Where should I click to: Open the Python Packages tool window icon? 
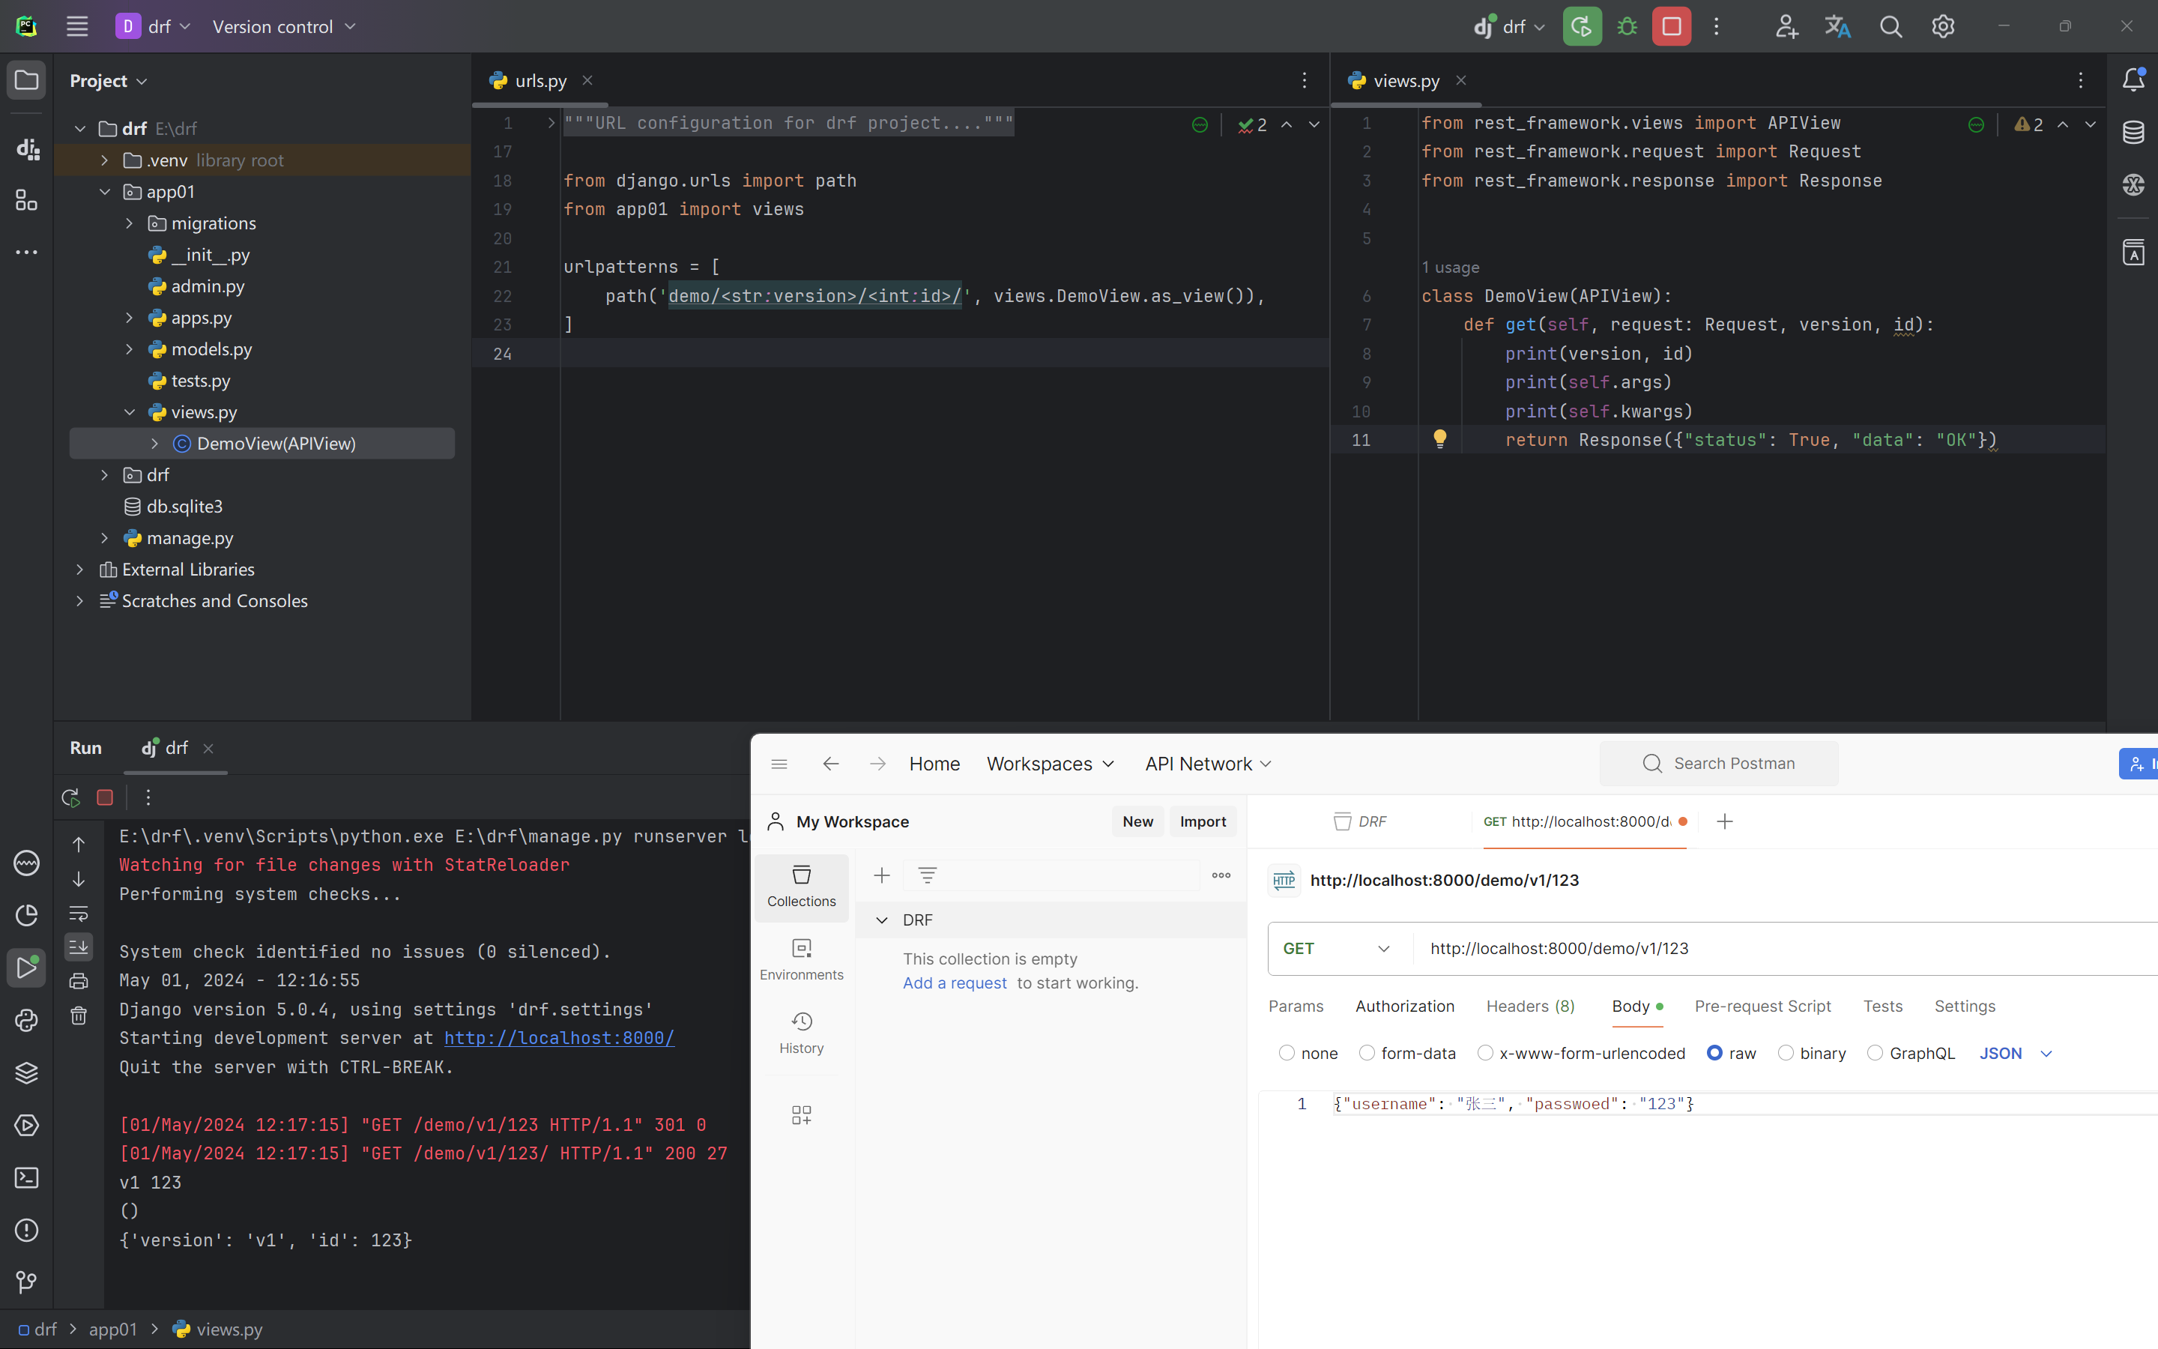coord(27,1072)
